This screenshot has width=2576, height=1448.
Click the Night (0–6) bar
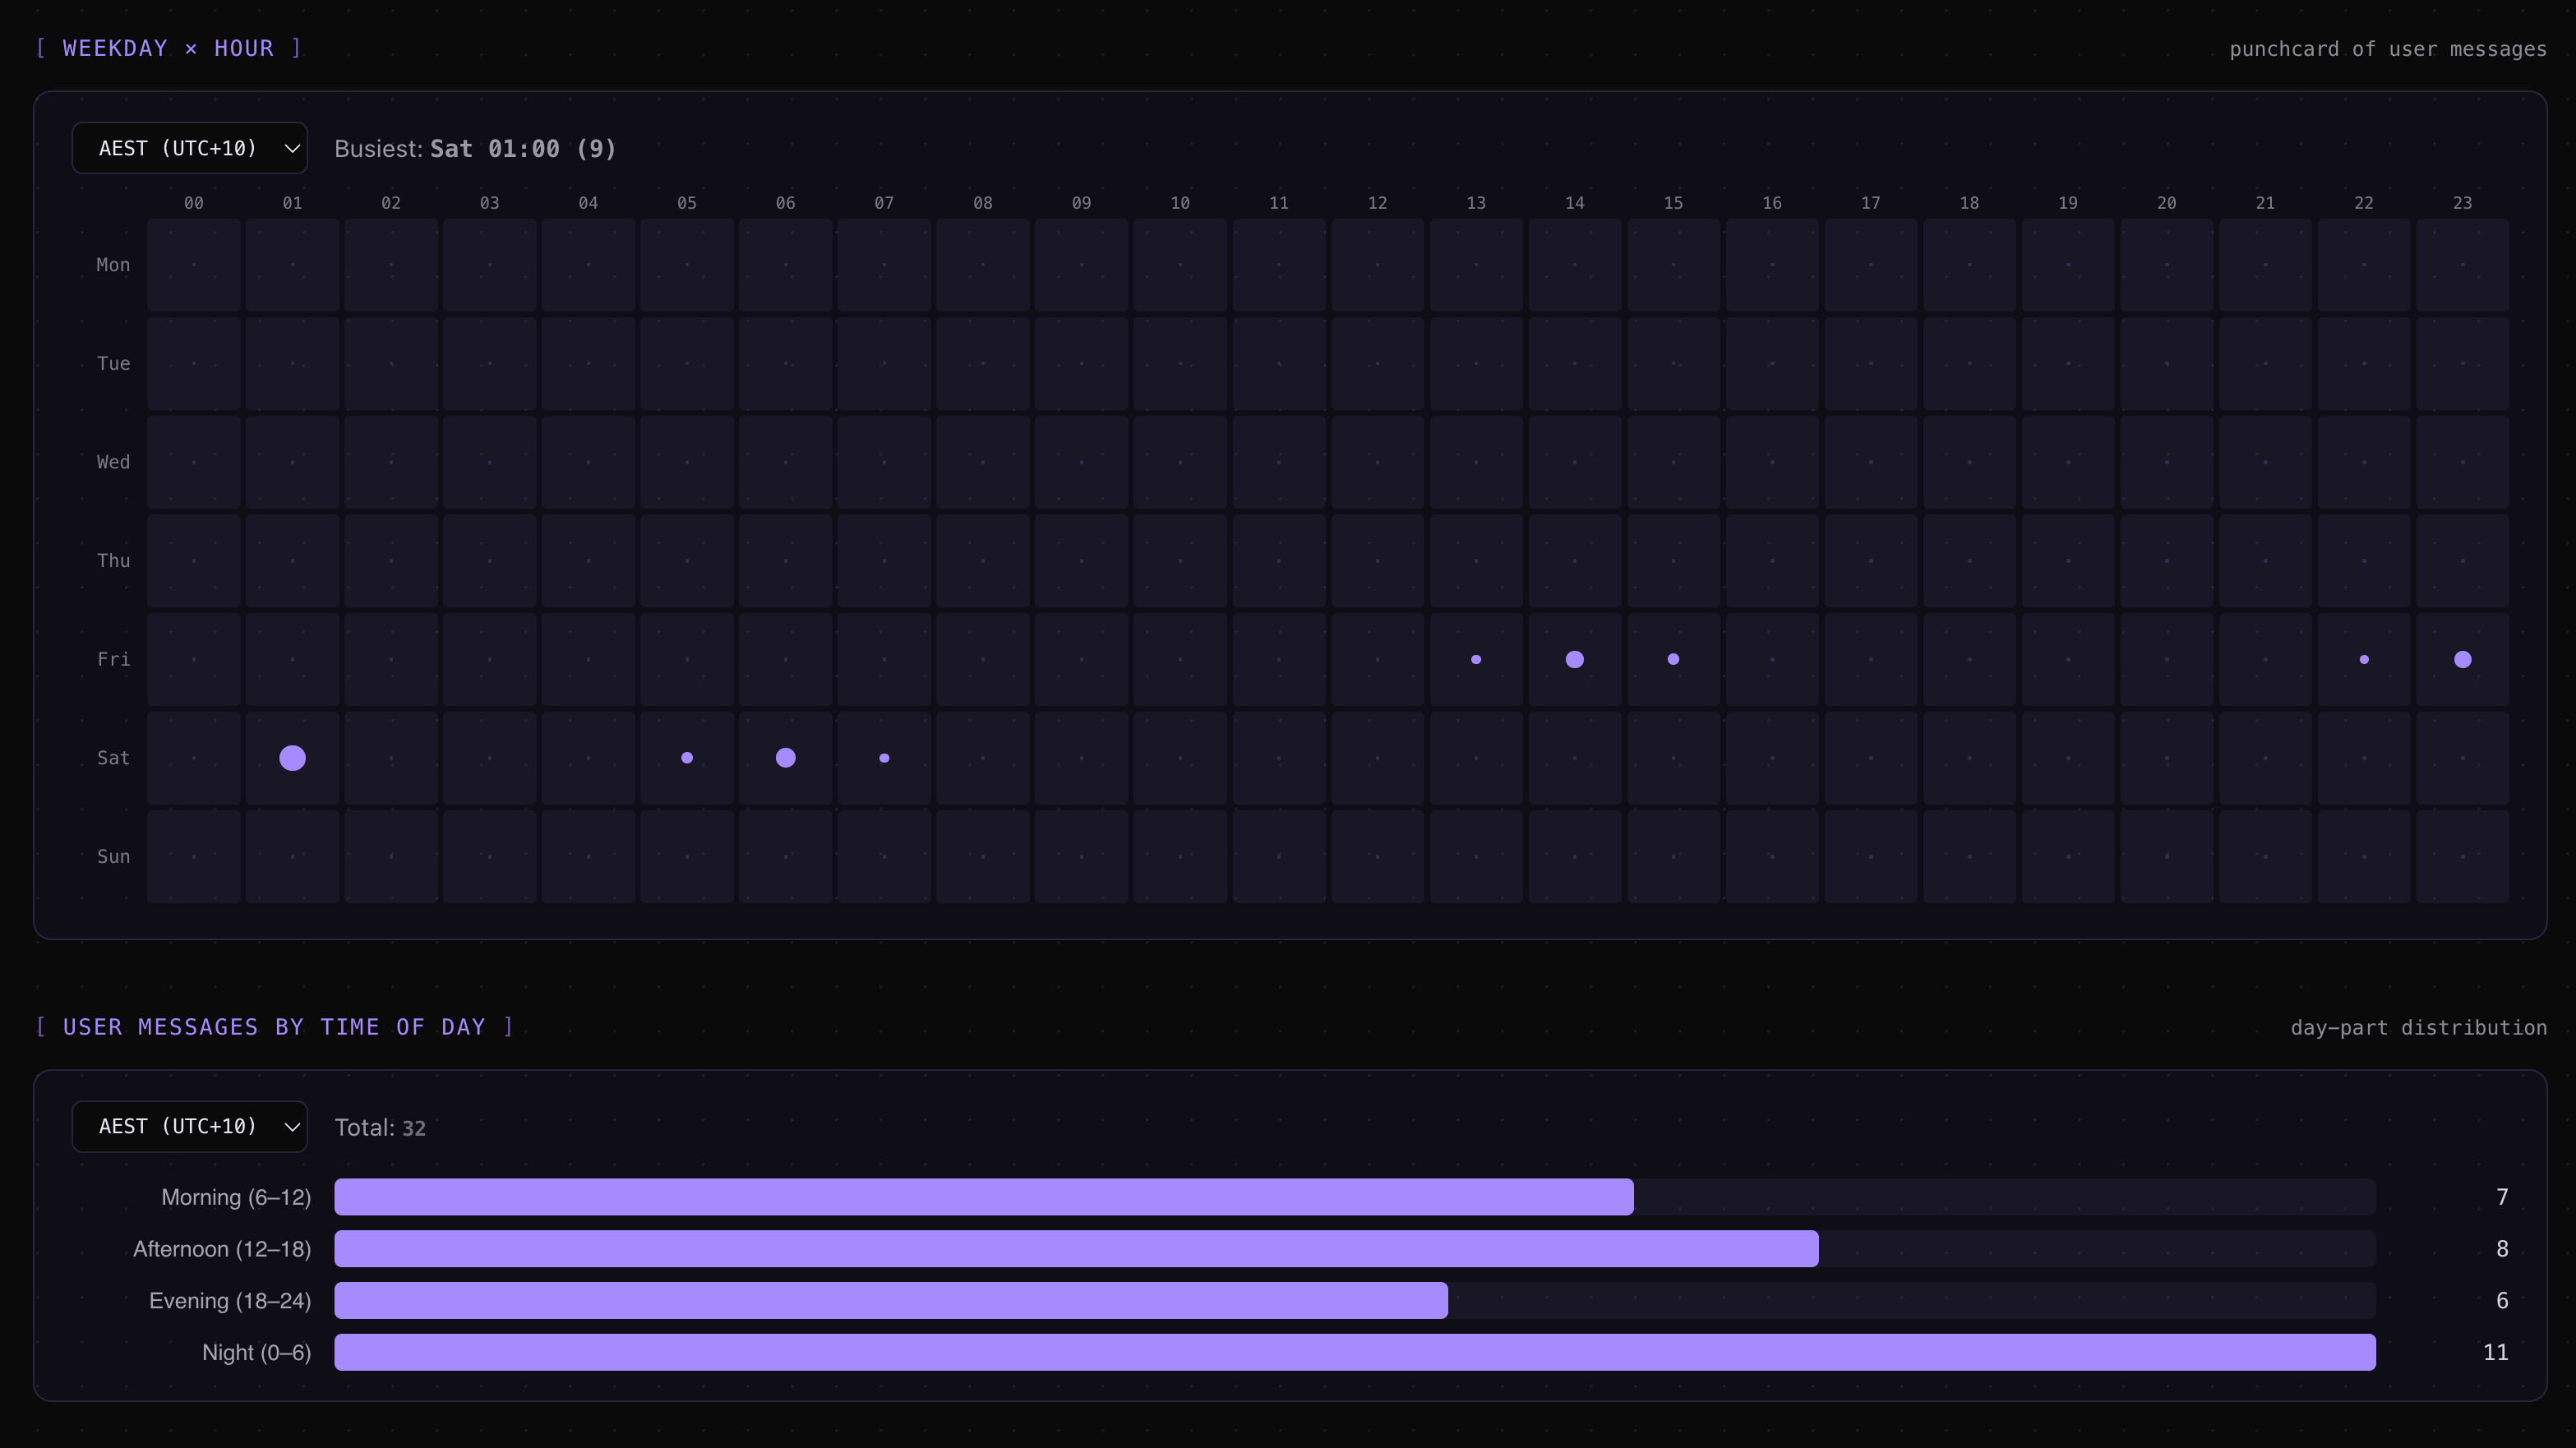click(x=1354, y=1353)
